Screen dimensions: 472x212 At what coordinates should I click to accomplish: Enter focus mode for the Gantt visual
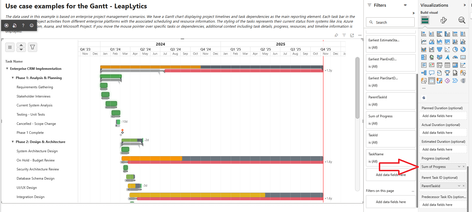pyautogui.click(x=352, y=35)
